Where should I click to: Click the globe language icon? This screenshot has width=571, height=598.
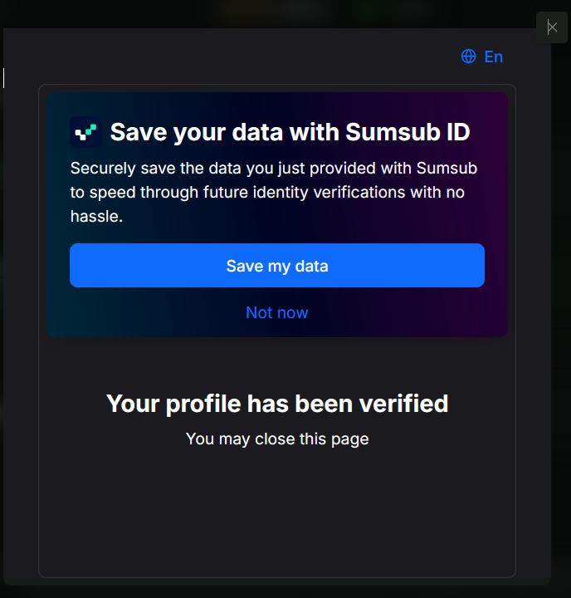tap(469, 56)
